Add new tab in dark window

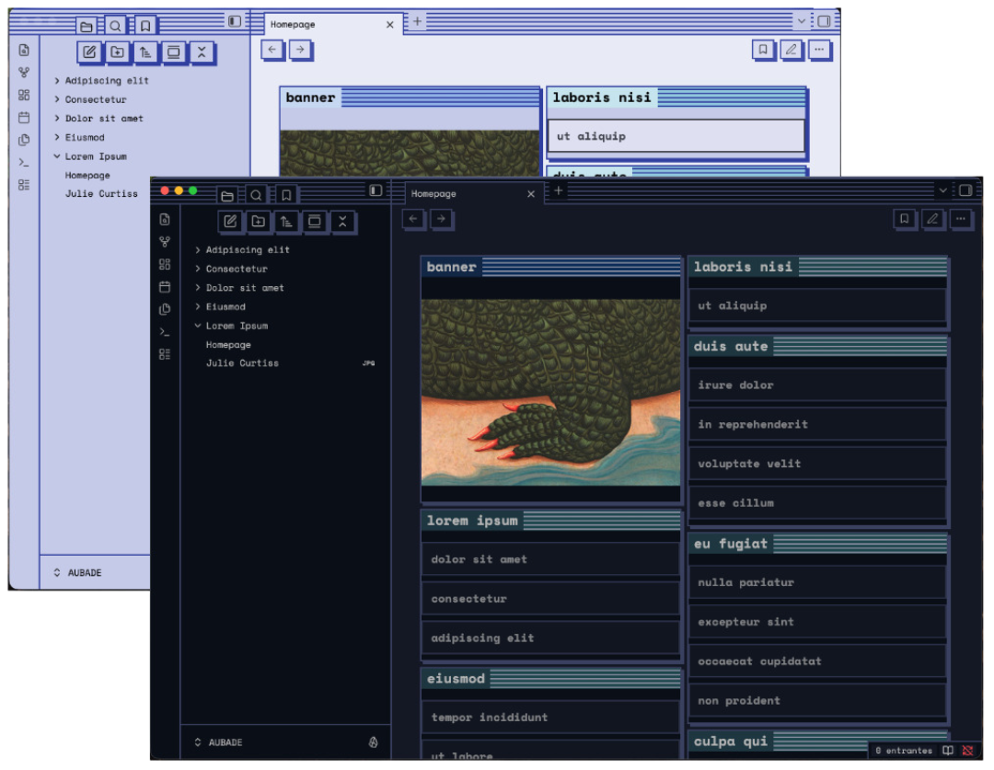pos(558,190)
